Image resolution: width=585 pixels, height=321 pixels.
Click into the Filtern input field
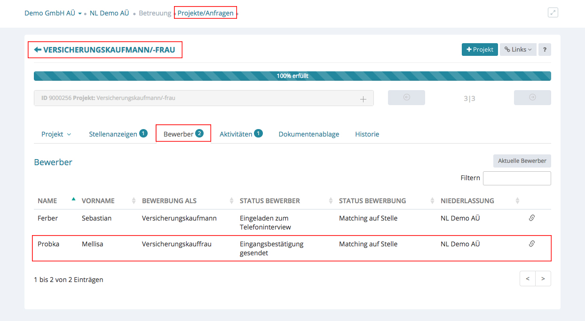[x=517, y=178]
